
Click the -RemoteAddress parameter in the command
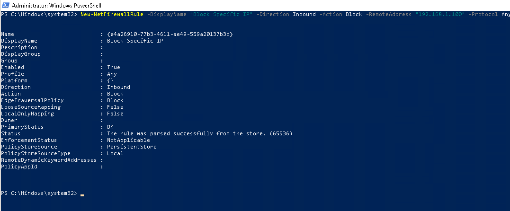[x=389, y=15]
